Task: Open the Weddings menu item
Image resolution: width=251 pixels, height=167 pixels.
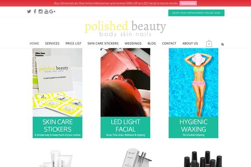Action: point(133,43)
